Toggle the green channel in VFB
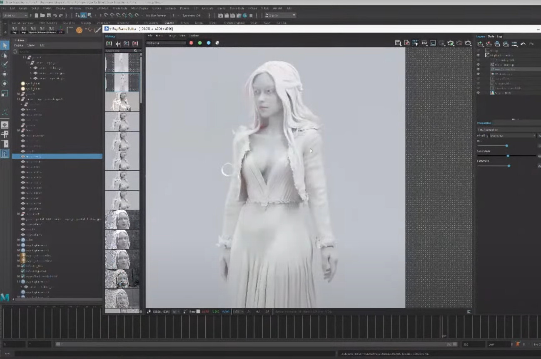The width and height of the screenshot is (541, 359). click(x=200, y=43)
